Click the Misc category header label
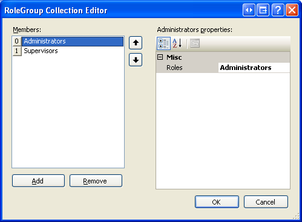The height and width of the screenshot is (222, 302). click(174, 57)
